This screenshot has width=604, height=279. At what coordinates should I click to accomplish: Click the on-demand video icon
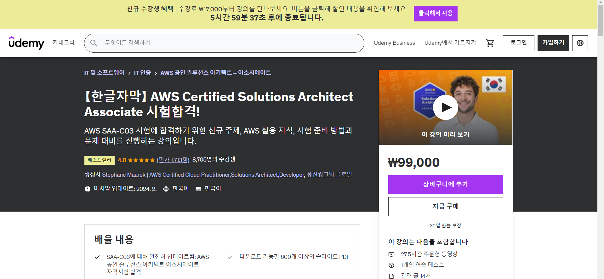(x=391, y=254)
